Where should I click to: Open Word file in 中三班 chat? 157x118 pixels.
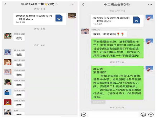(x=40, y=19)
